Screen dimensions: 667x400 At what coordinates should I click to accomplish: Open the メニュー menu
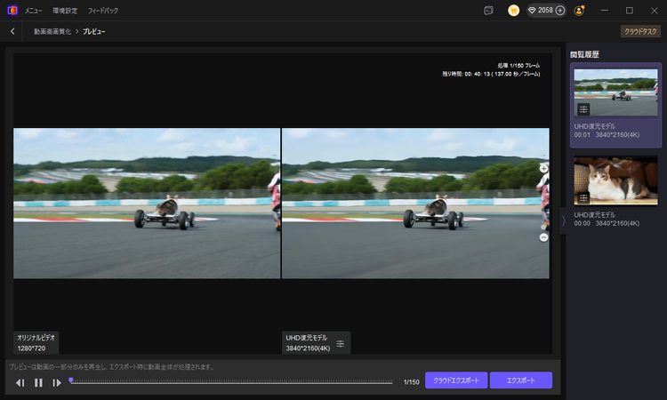point(33,11)
